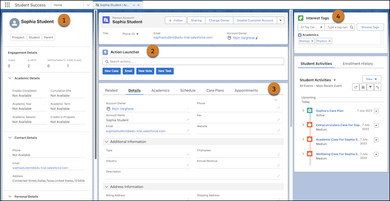Click the Browse Tags button

(x=370, y=27)
